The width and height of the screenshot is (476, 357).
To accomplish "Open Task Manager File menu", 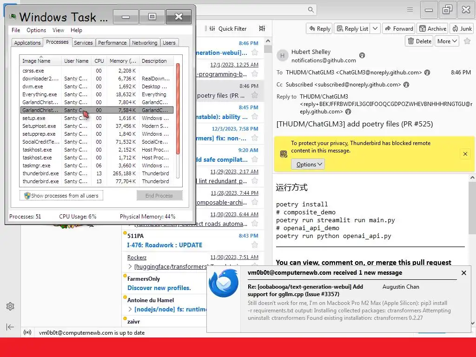I will 16,30.
